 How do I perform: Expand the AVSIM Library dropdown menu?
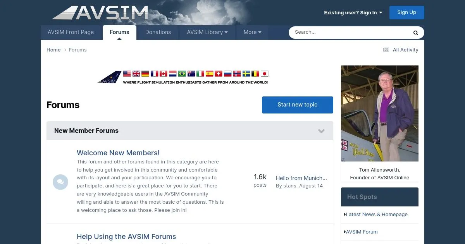tap(207, 32)
